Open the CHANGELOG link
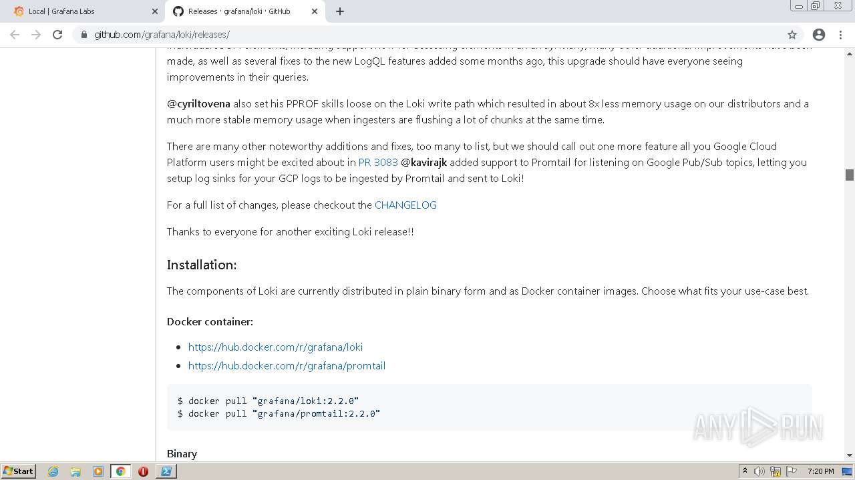The image size is (855, 480). point(405,205)
